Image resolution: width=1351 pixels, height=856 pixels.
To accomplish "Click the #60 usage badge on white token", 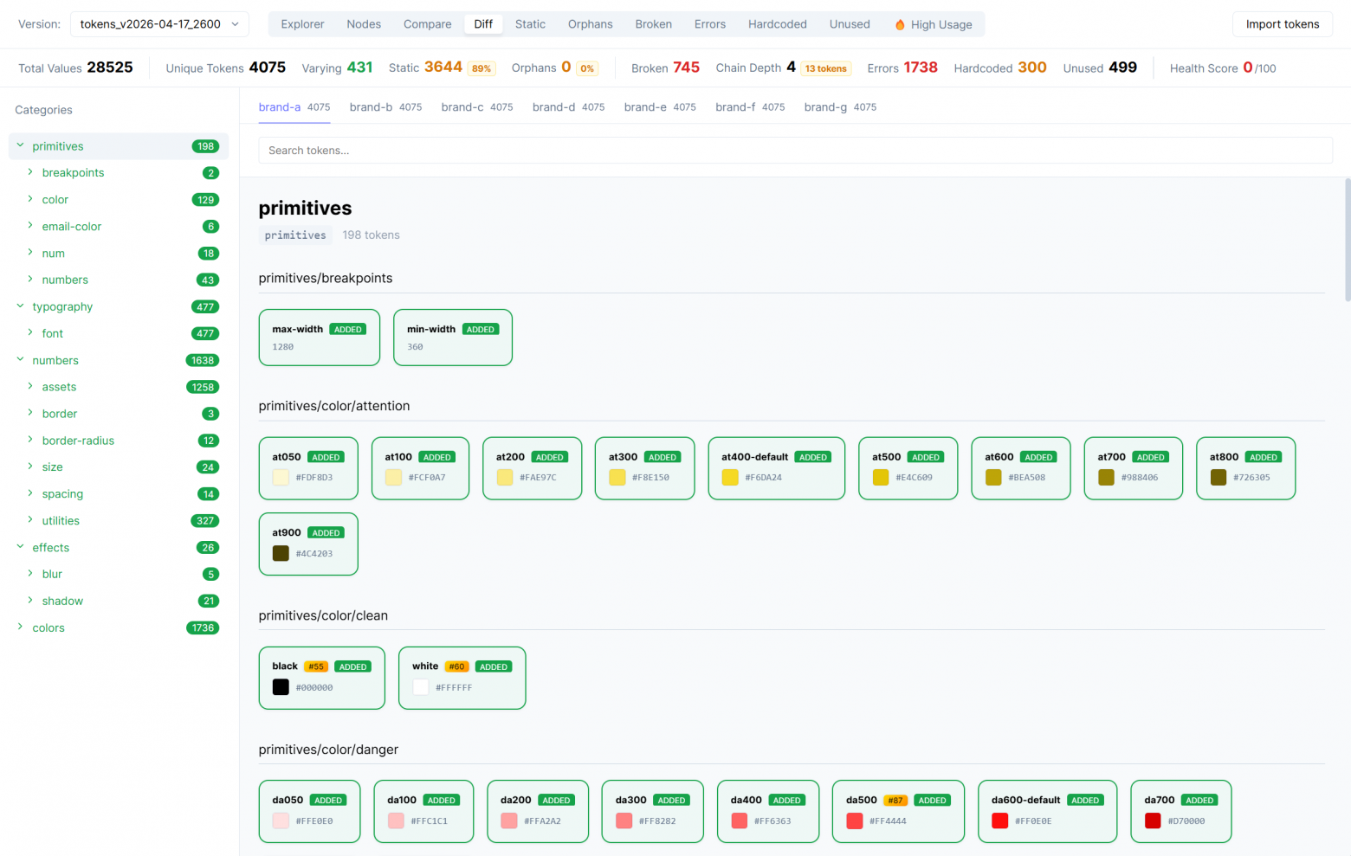I will click(x=456, y=666).
